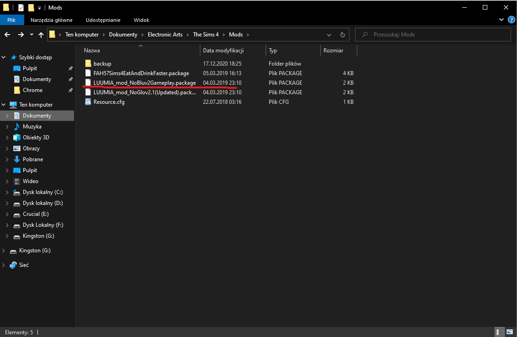Open the Chrome folder in quick access
This screenshot has height=337, width=517.
(x=32, y=90)
